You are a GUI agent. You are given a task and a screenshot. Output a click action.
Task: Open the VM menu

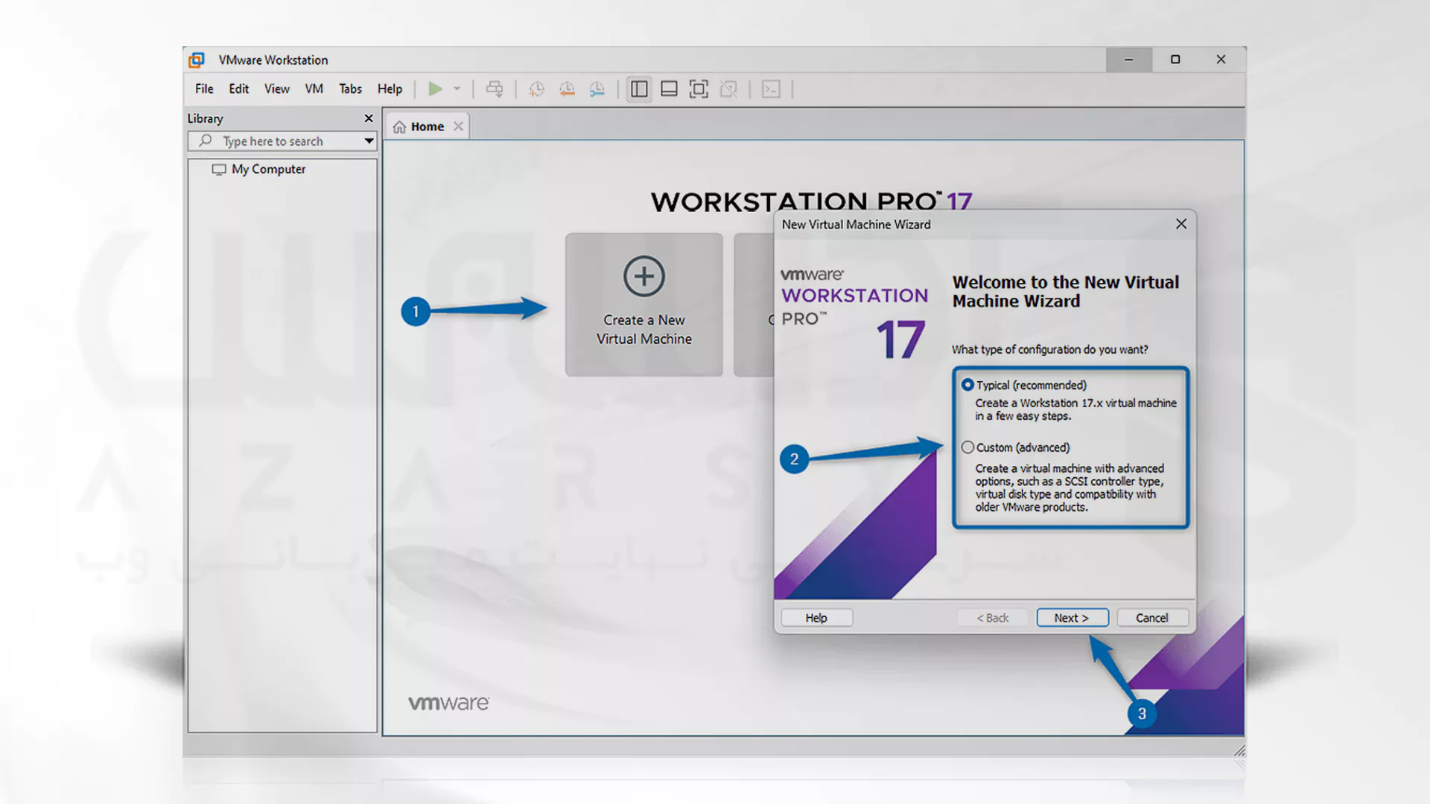coord(314,89)
